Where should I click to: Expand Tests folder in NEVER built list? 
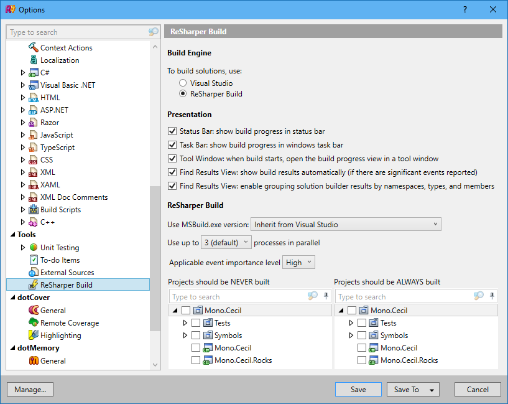(x=185, y=323)
